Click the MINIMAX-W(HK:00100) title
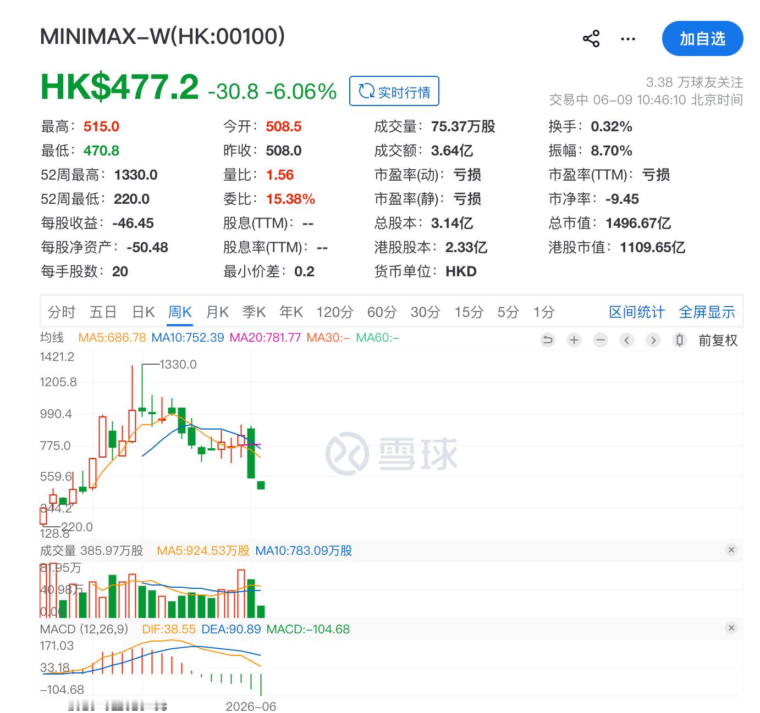Screen dimensions: 760x713 click(162, 36)
